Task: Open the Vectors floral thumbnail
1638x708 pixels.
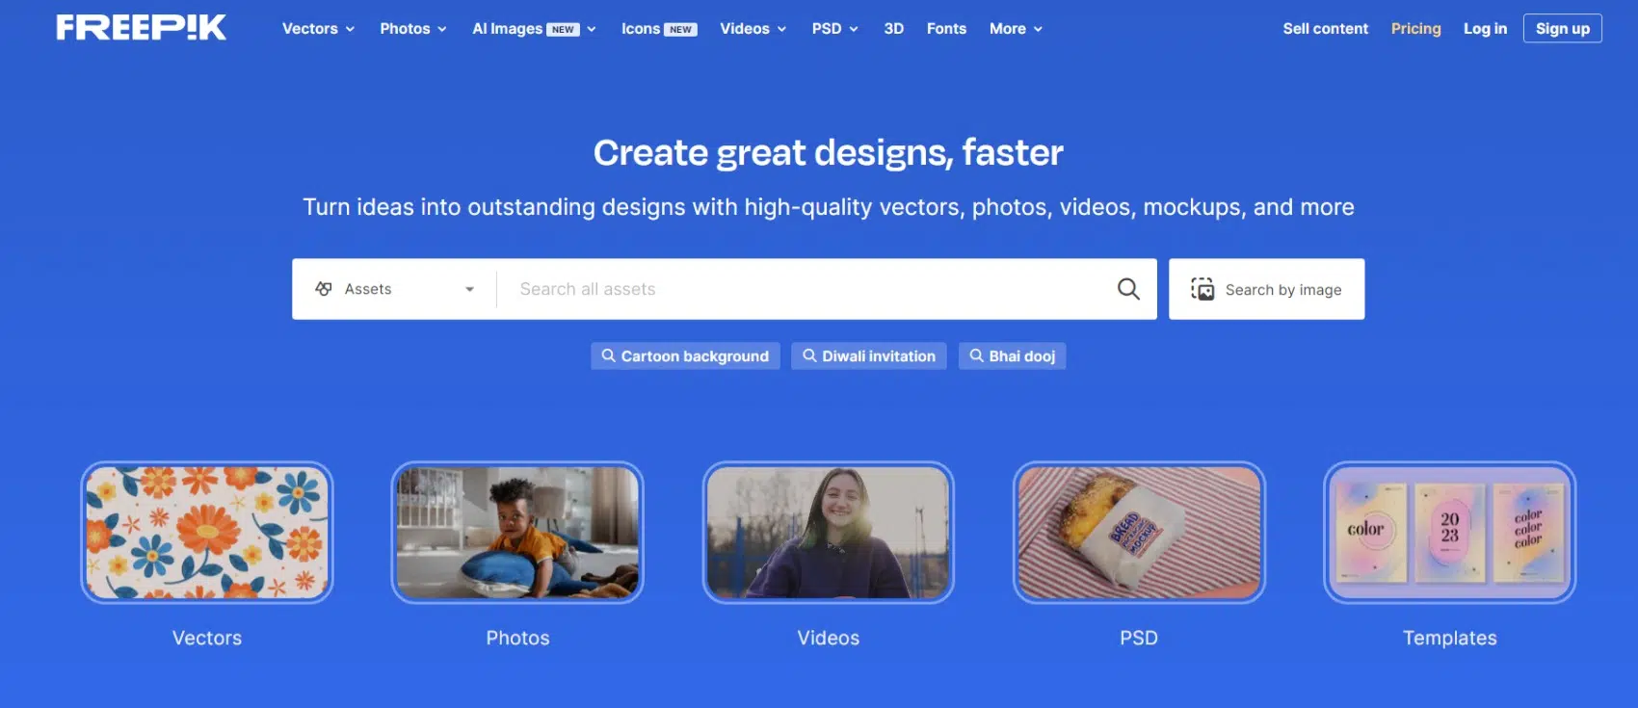Action: click(207, 533)
